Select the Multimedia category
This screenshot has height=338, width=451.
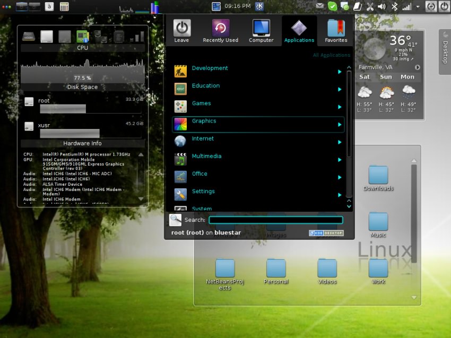tap(206, 157)
